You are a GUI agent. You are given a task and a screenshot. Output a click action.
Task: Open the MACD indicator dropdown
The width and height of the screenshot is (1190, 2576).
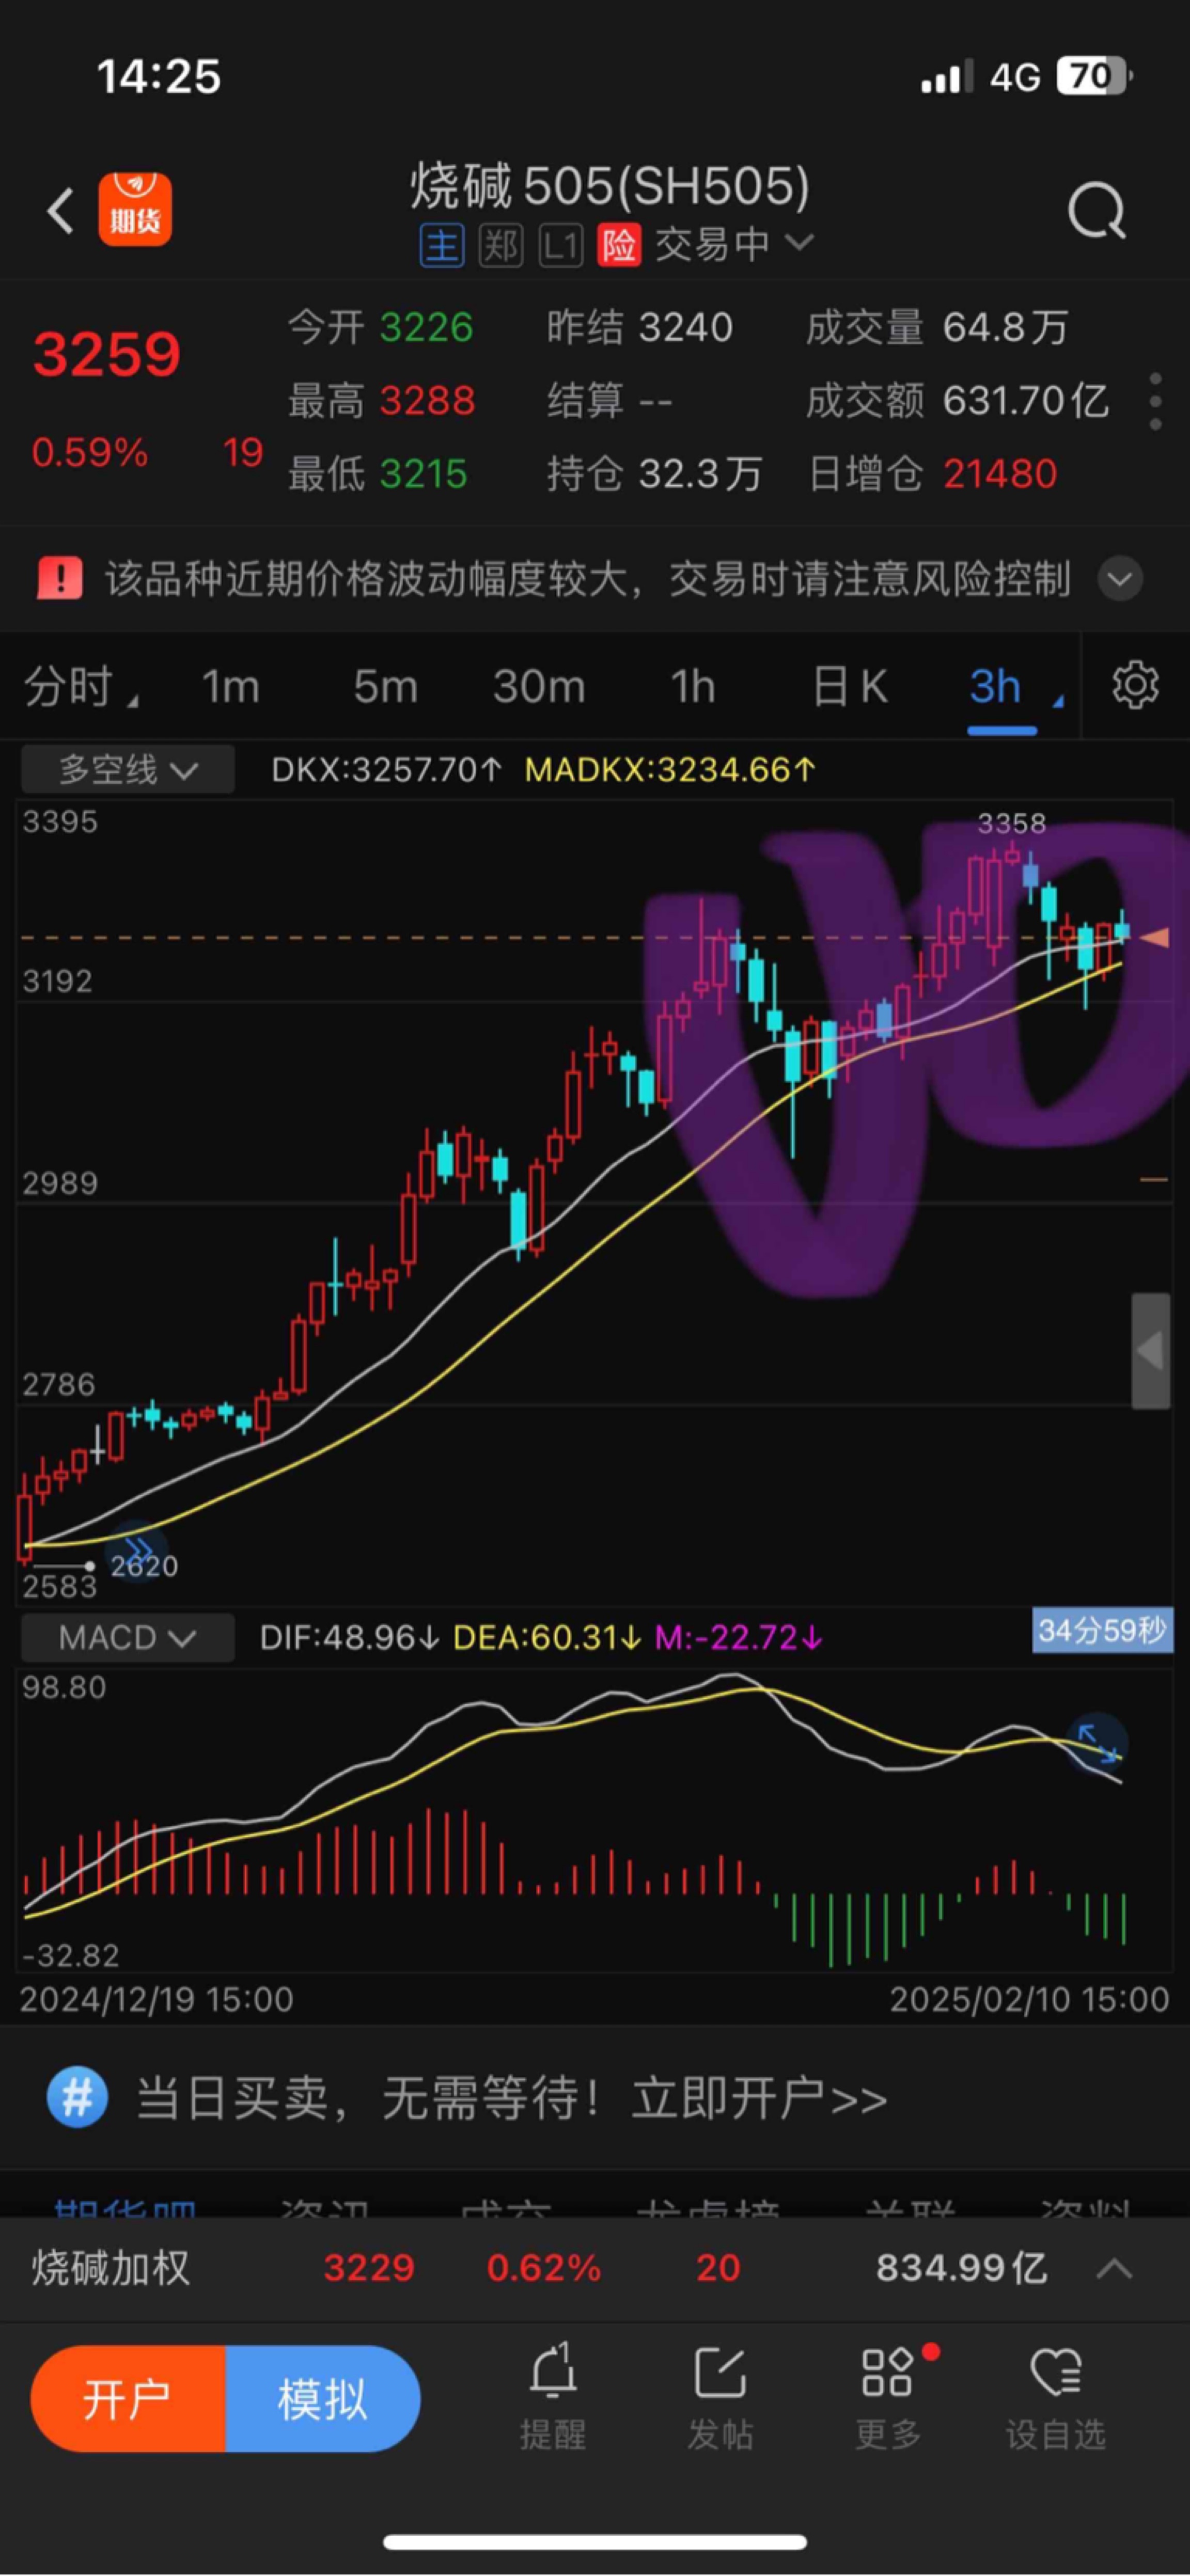click(128, 1638)
